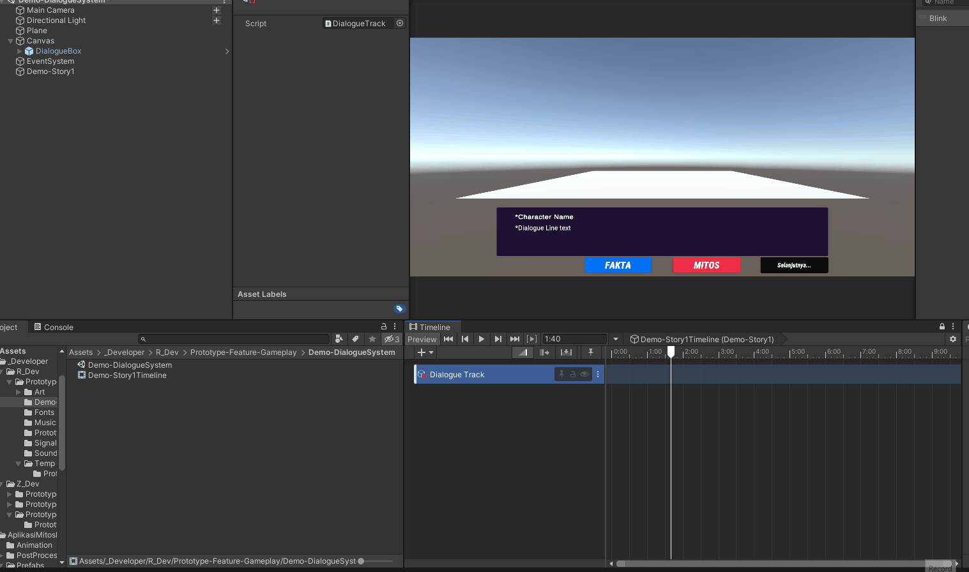Expand the DialogueBox object in hierarchy
This screenshot has height=572, width=969.
click(x=20, y=51)
